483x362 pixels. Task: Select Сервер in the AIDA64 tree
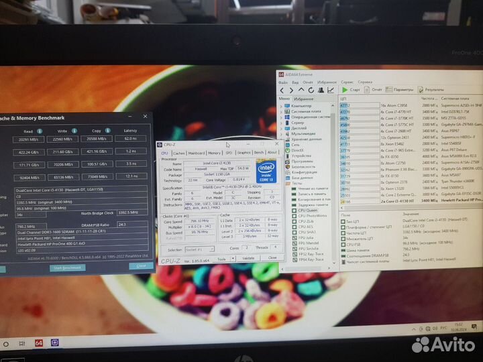[294, 123]
